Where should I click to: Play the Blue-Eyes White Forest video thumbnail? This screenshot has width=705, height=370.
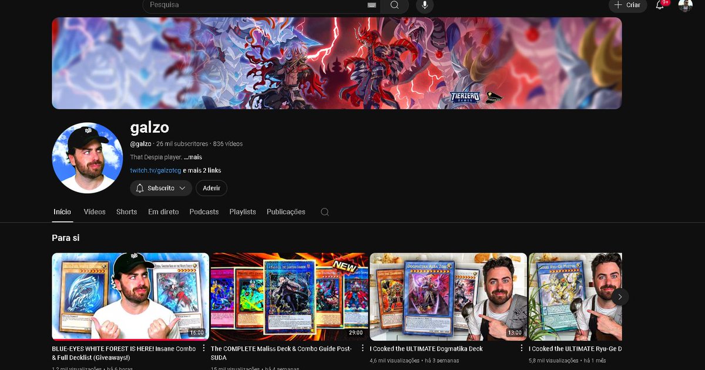click(x=130, y=297)
